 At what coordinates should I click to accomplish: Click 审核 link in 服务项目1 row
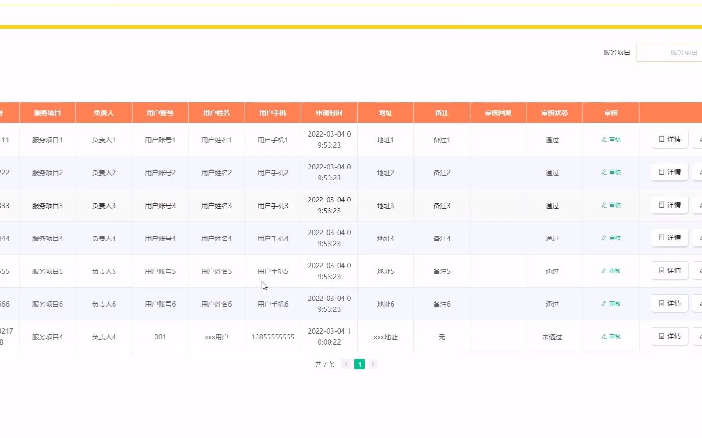[611, 139]
